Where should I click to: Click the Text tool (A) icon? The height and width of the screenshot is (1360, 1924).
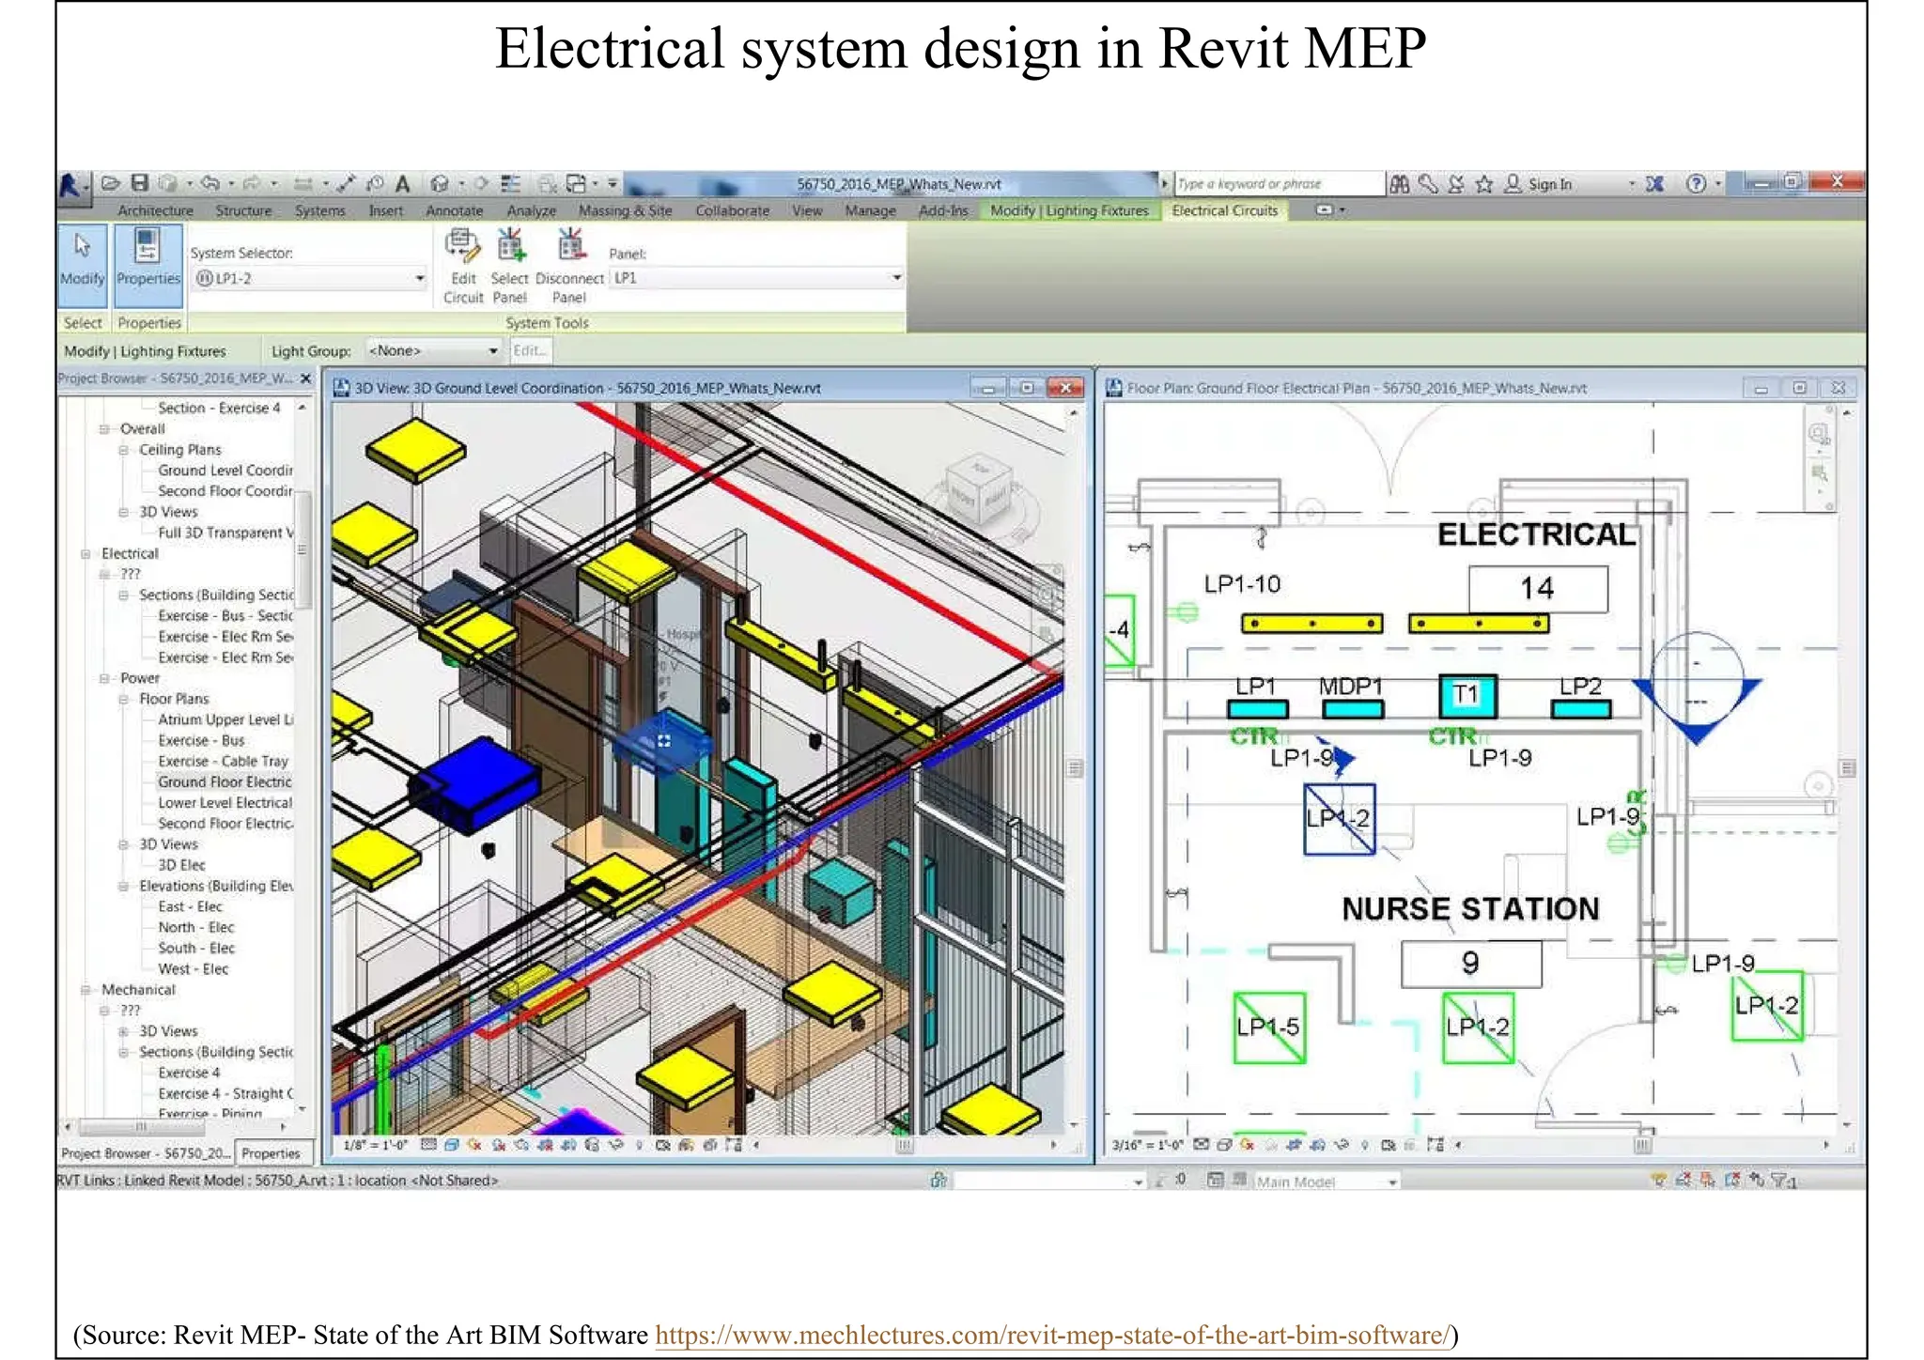coord(402,183)
